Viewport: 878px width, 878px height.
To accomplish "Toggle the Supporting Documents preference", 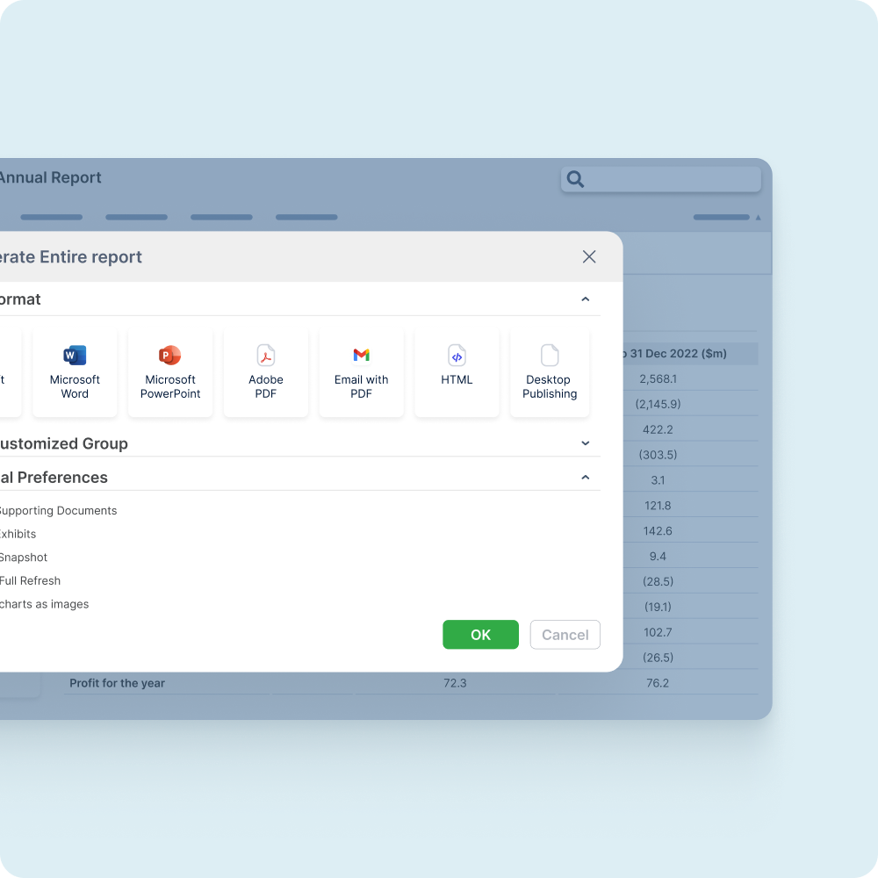I will 58,510.
